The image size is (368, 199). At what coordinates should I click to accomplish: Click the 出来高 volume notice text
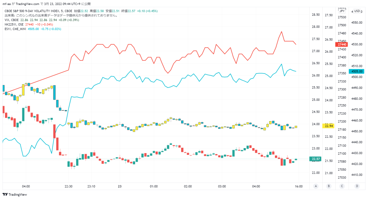tap(61, 15)
